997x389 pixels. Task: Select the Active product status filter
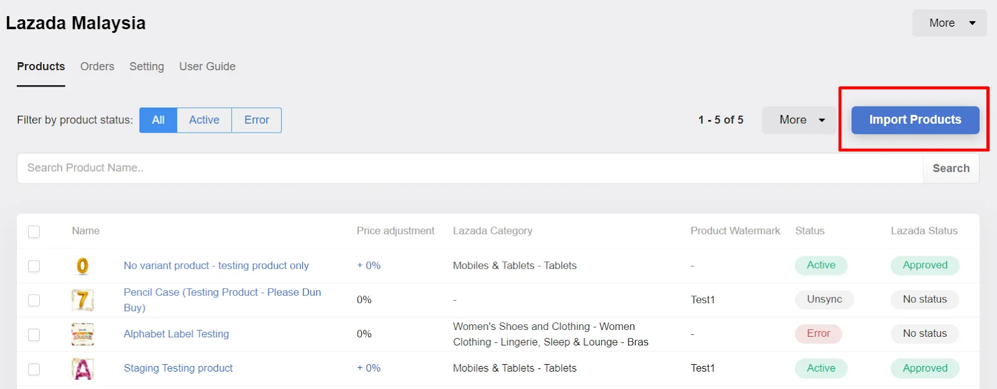[204, 120]
